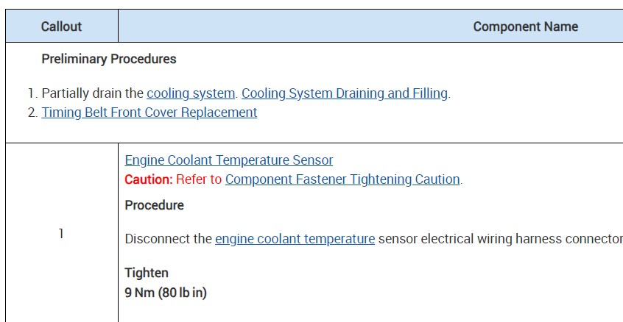Screen dimensions: 623x322
Task: Click the Preliminary Procedures heading
Action: pos(109,59)
